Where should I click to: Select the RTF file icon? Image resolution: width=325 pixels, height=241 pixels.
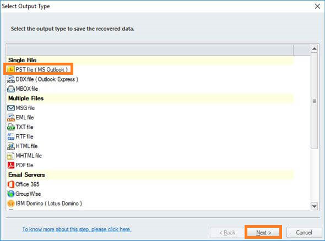[11, 136]
